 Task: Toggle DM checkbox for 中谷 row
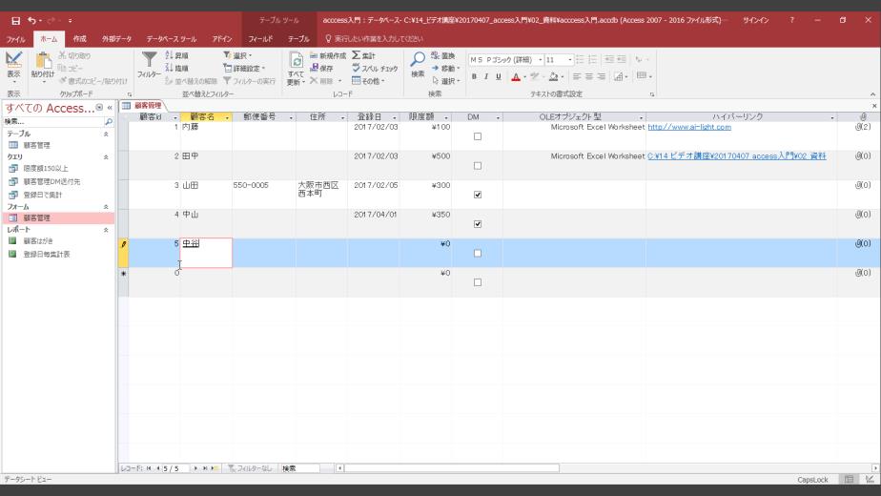click(478, 253)
